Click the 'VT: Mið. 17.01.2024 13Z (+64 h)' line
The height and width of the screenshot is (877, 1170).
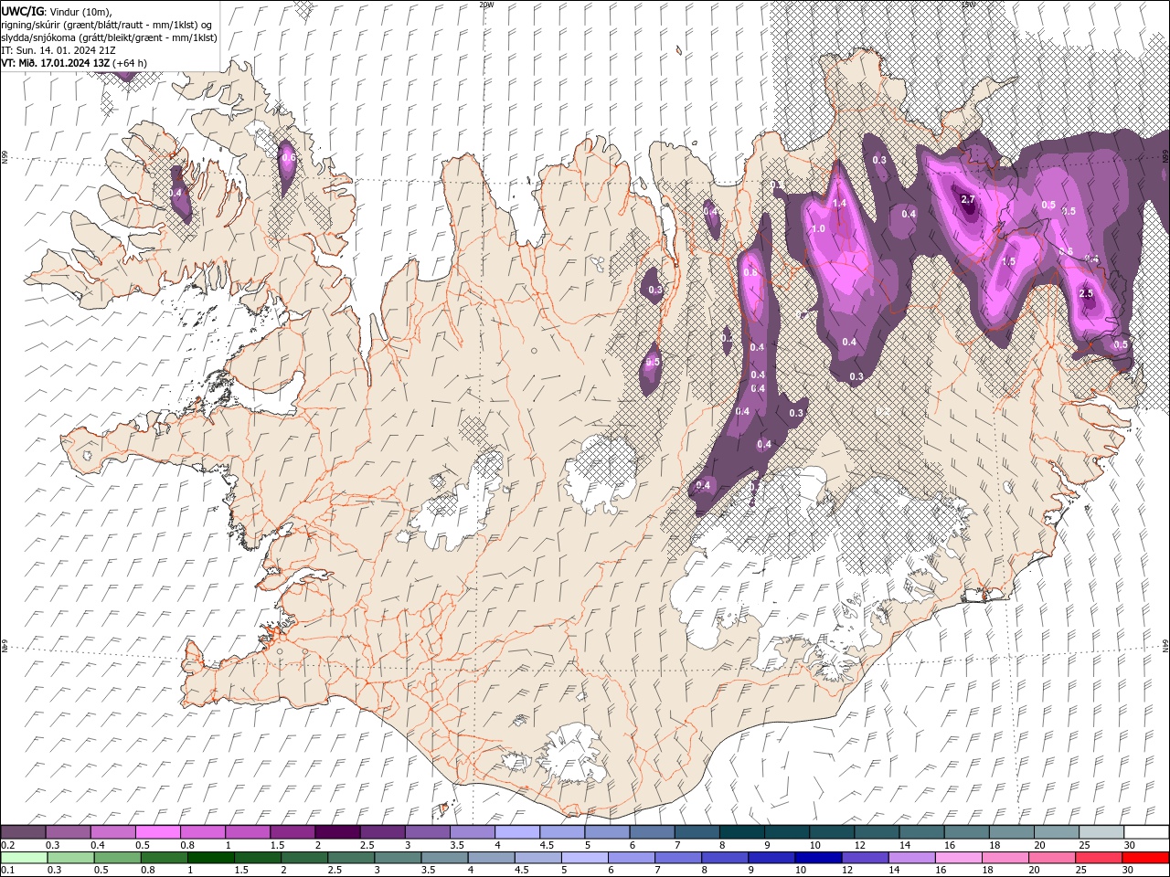tap(74, 63)
